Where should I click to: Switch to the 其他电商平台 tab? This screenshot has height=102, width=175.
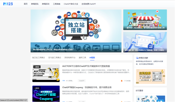[70, 58]
